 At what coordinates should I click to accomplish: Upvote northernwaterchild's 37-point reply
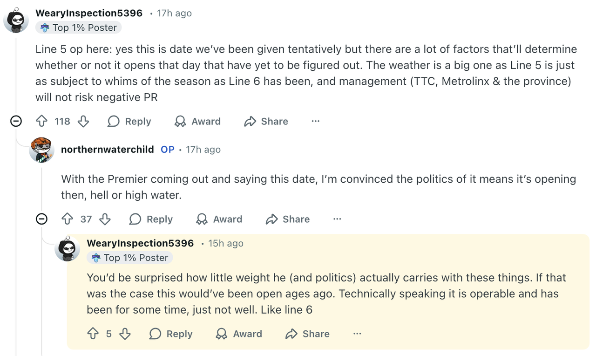pos(68,219)
